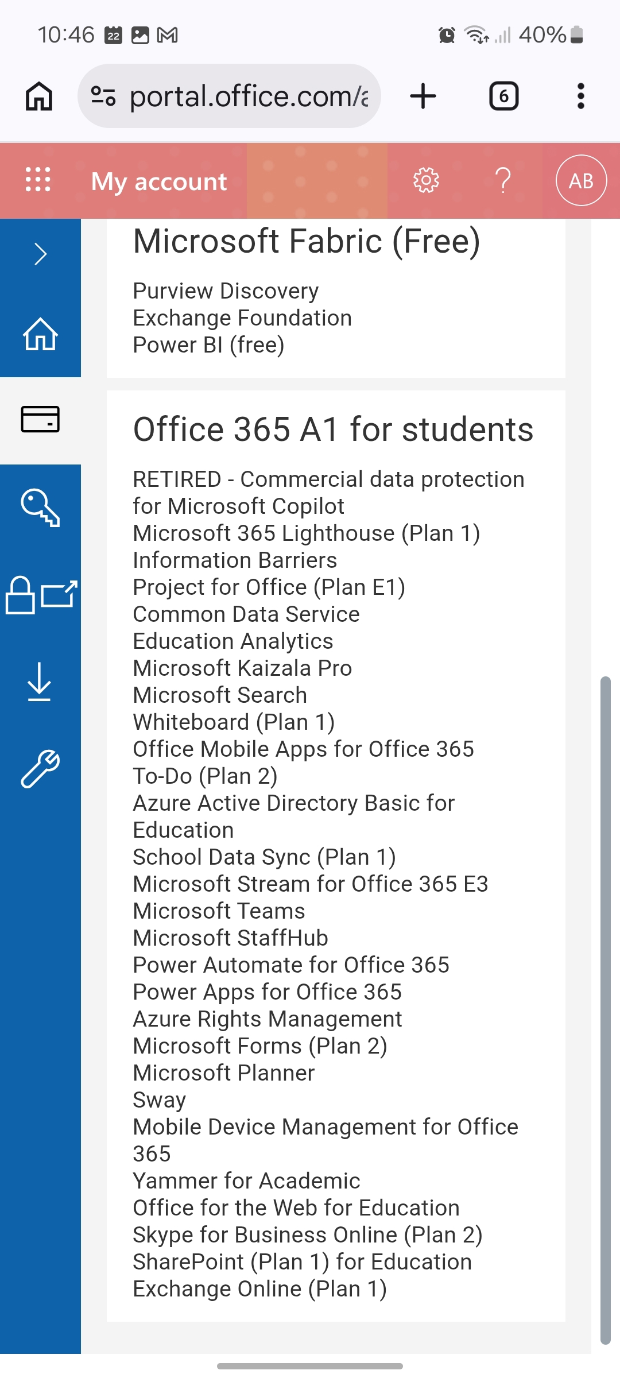Click Exchange Foundation text
620x1378 pixels.
[242, 318]
